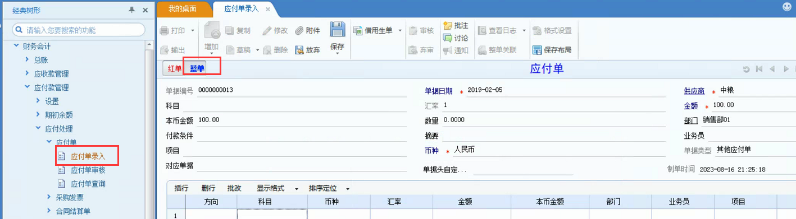The image size is (796, 219).
Task: Click the 输出 export icon
Action: (x=164, y=50)
